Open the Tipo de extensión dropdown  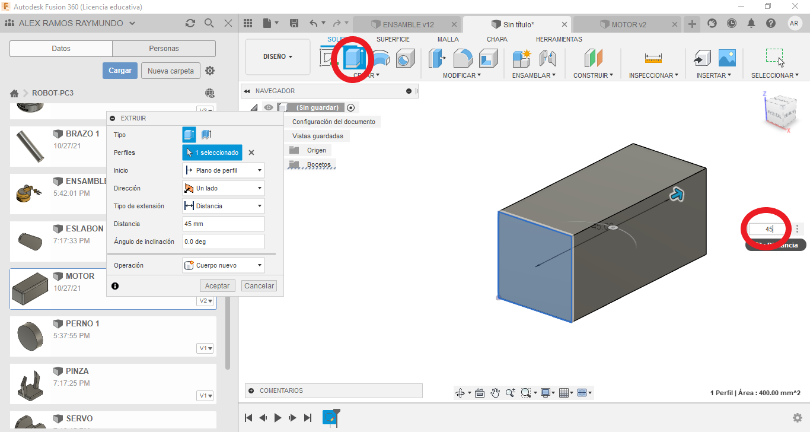coord(223,206)
